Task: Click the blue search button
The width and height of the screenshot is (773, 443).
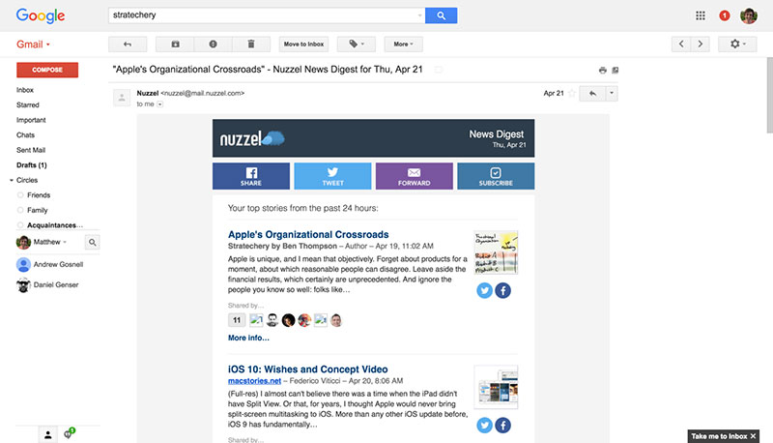Action: (441, 15)
